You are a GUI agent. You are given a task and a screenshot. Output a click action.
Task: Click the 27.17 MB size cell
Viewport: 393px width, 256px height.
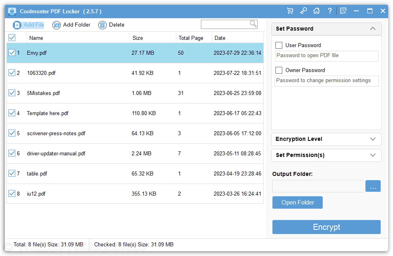click(143, 53)
